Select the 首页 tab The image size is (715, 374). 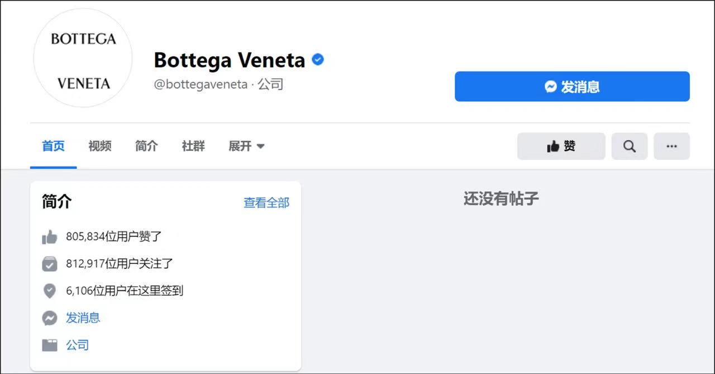point(53,146)
